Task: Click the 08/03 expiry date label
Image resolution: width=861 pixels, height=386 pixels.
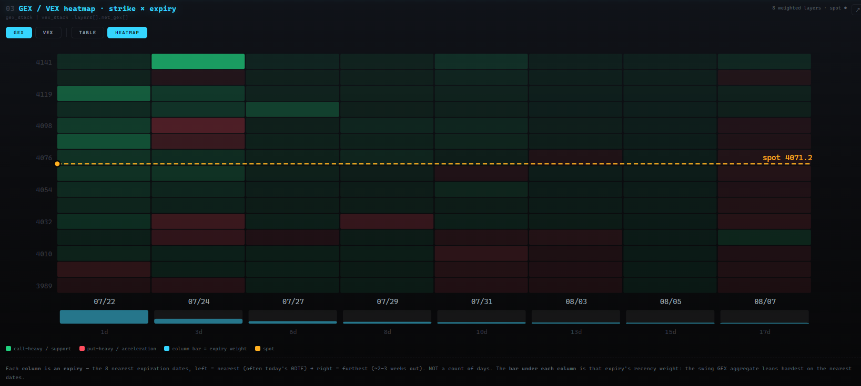Action: tap(576, 301)
